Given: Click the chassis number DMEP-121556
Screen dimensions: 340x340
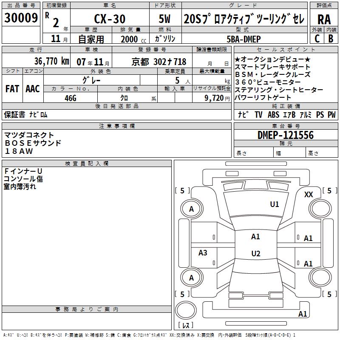Looking at the screenshot, I should [286, 135].
